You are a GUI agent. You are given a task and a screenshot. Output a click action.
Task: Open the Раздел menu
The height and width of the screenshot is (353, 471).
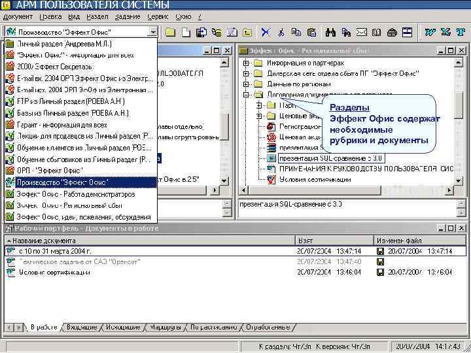[x=97, y=17]
